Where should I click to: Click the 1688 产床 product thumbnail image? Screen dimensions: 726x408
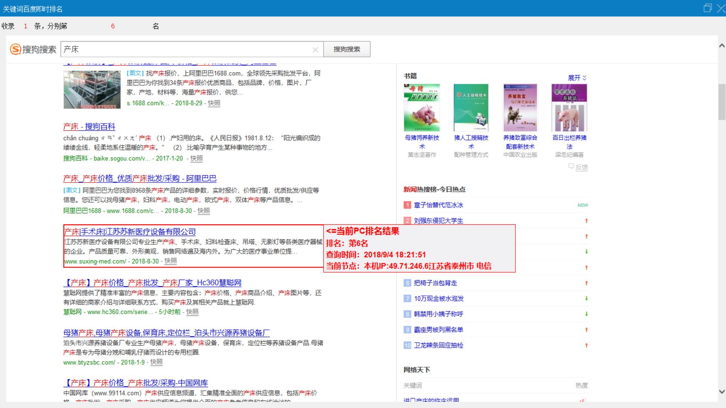coord(92,90)
